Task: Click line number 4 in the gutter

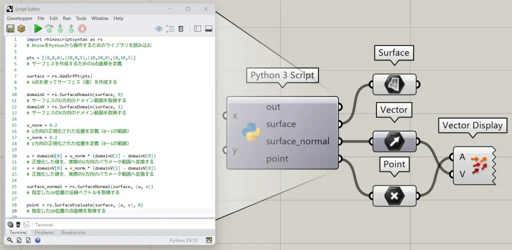Action: 15,58
